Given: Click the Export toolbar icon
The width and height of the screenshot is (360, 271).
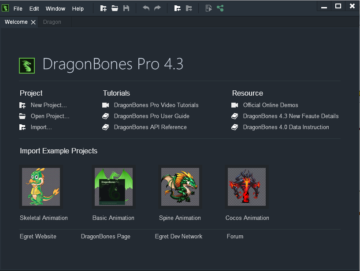Looking at the screenshot, I should click(189, 8).
